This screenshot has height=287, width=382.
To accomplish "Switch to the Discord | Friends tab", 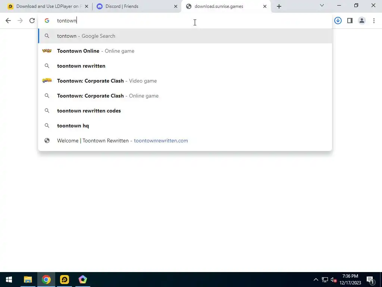I will pos(137,6).
